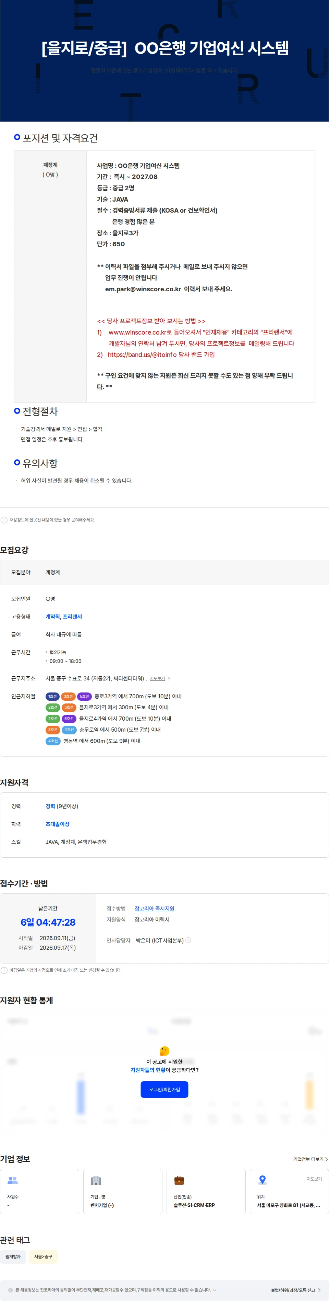Click 박은미 (ICT사업본부) contact name
The height and width of the screenshot is (1308, 329).
160,940
